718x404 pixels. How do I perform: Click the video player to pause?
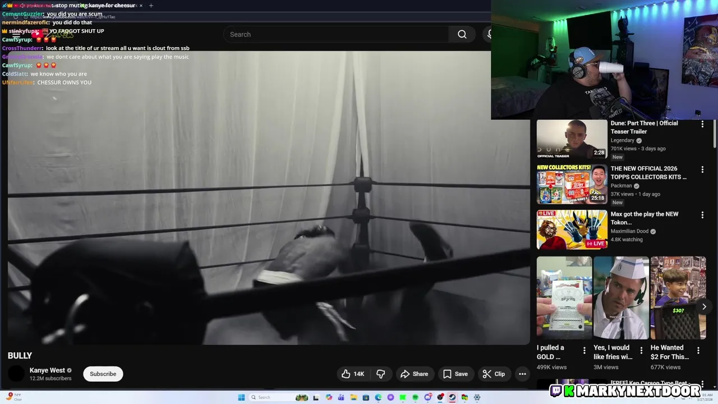[x=268, y=198]
